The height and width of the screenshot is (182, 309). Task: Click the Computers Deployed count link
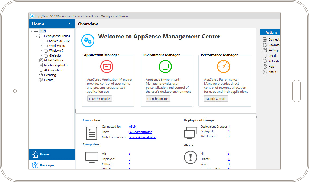[x=130, y=159]
